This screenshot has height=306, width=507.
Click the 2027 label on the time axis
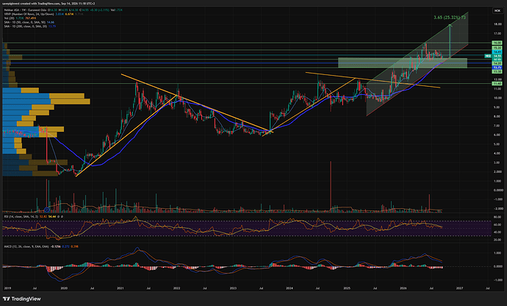pyautogui.click(x=459, y=288)
